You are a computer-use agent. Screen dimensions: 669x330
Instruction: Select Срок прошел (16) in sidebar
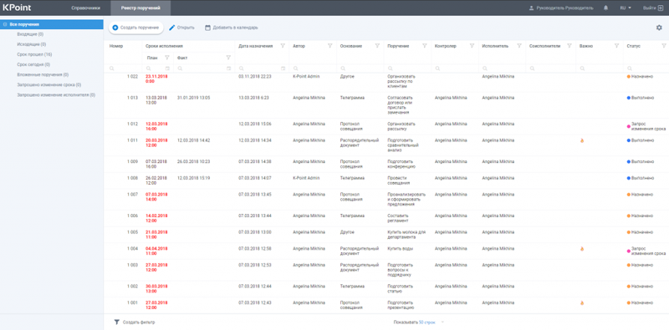click(34, 54)
